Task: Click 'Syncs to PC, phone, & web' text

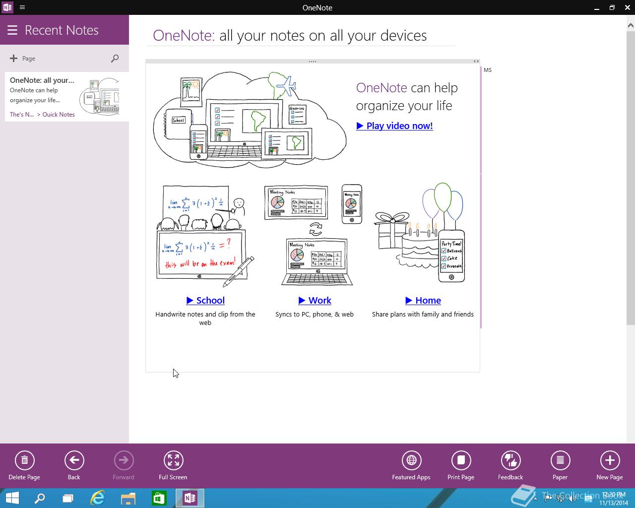Action: (x=315, y=314)
